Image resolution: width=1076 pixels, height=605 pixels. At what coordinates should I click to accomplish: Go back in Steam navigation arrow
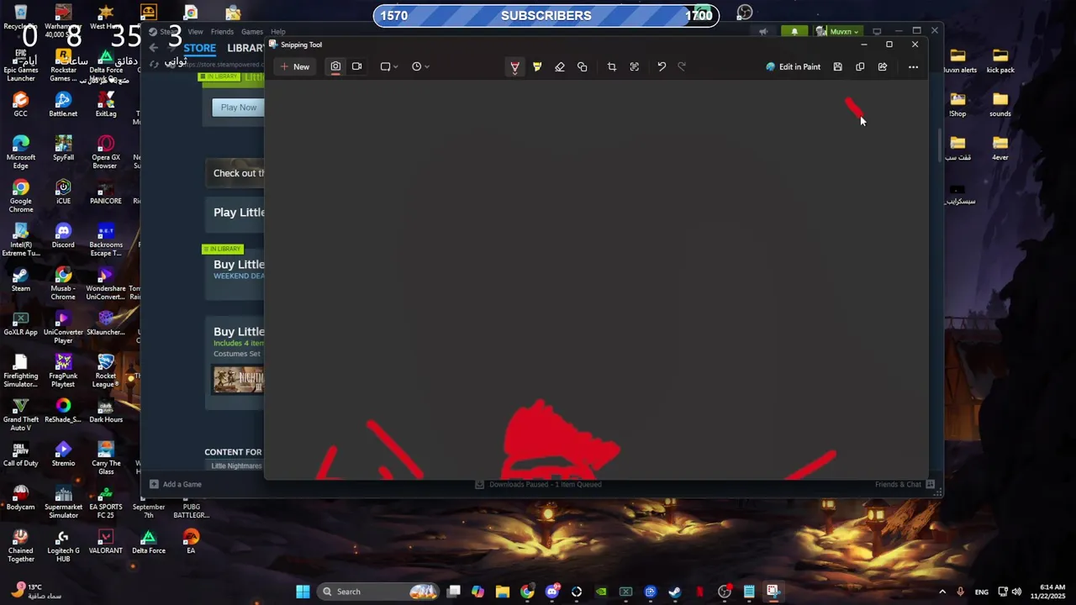tap(153, 48)
